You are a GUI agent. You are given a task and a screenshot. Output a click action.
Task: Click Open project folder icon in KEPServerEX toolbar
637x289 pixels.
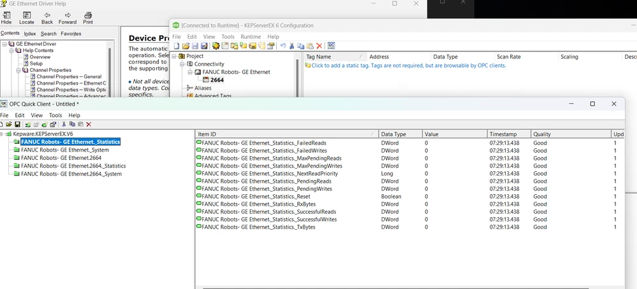pyautogui.click(x=186, y=46)
